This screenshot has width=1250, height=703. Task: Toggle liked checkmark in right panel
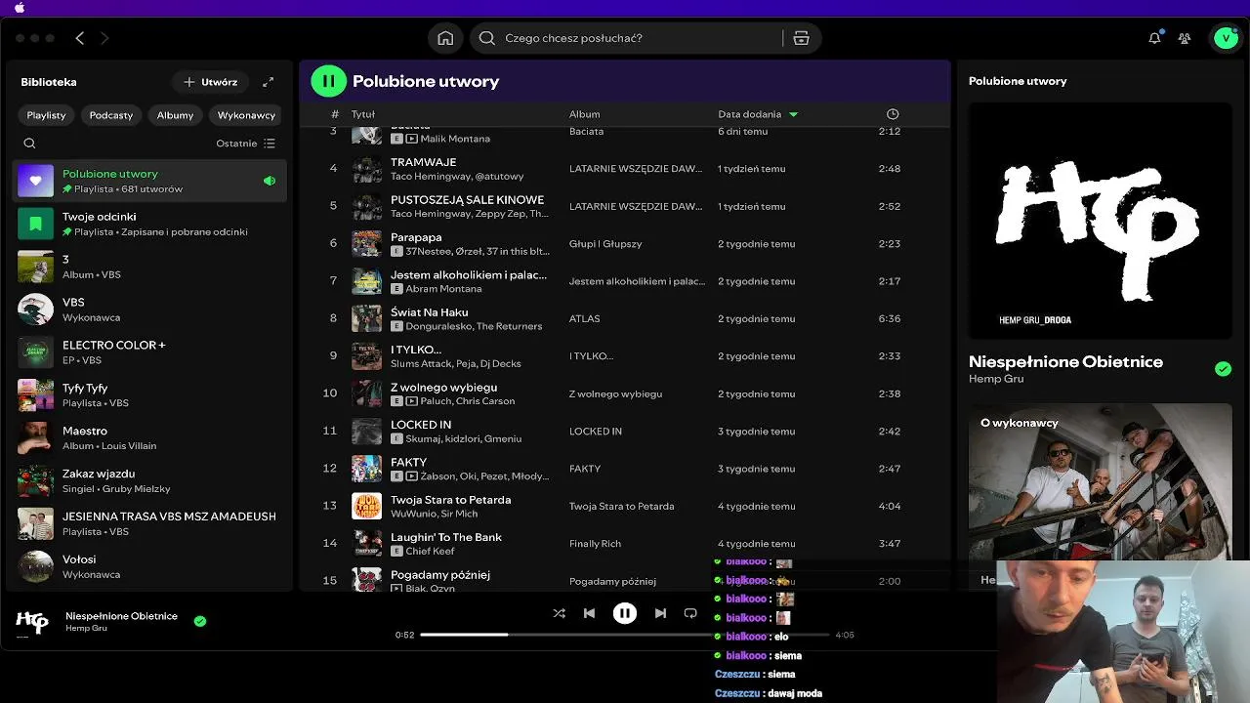point(1223,369)
